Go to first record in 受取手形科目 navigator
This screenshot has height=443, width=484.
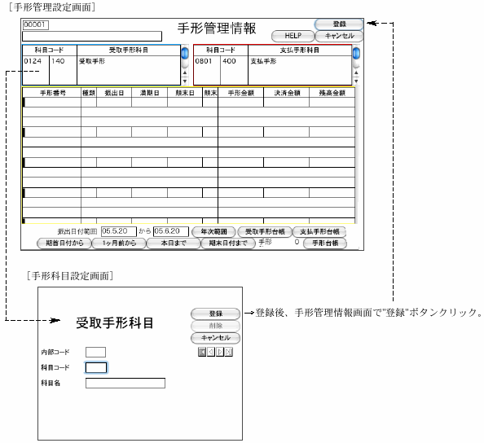pos(202,352)
